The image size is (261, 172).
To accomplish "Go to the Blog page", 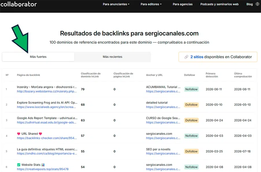I will (x=249, y=4).
